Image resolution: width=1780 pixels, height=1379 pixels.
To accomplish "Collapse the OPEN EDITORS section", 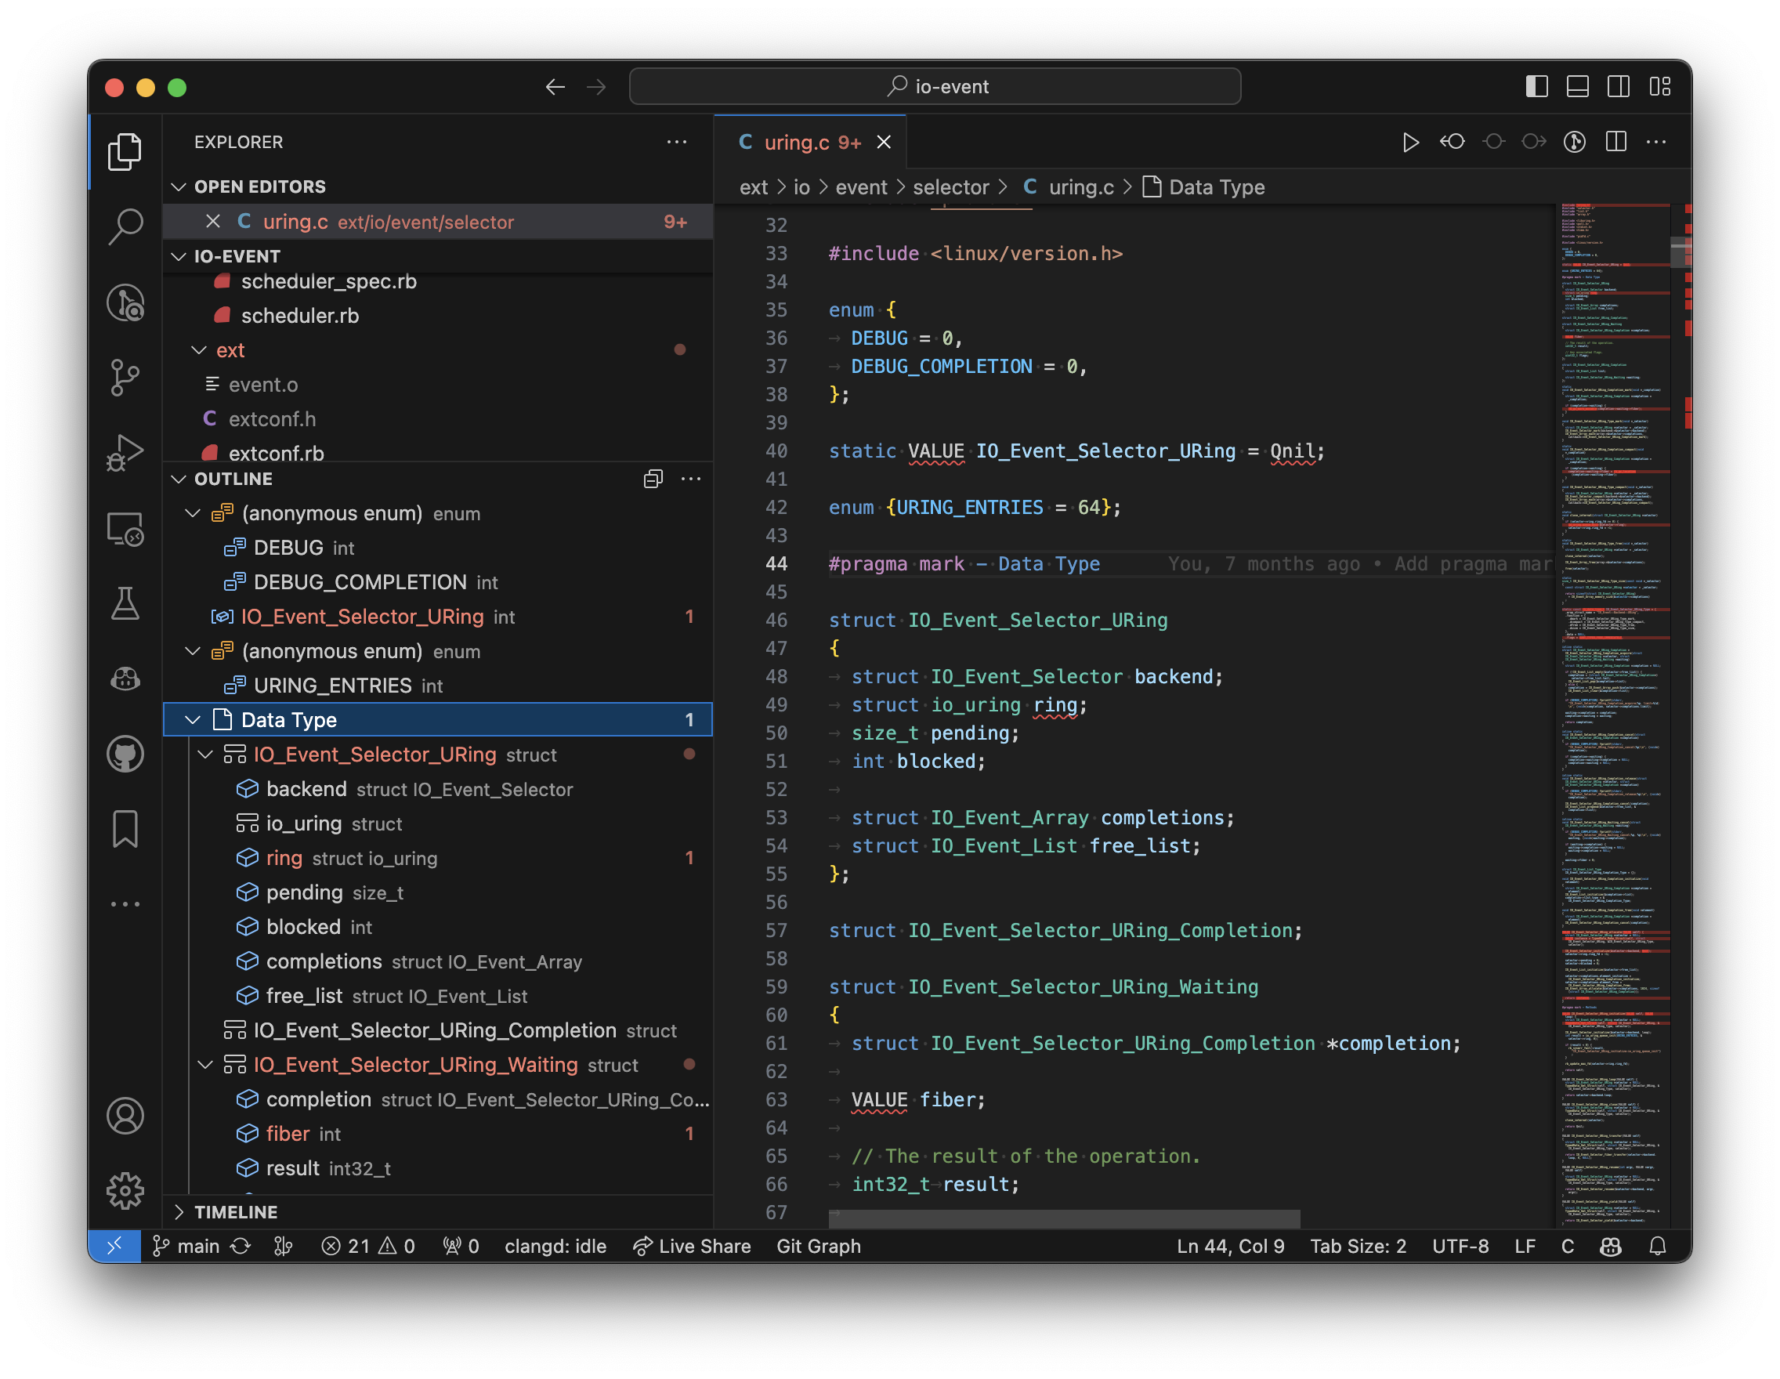I will [180, 186].
